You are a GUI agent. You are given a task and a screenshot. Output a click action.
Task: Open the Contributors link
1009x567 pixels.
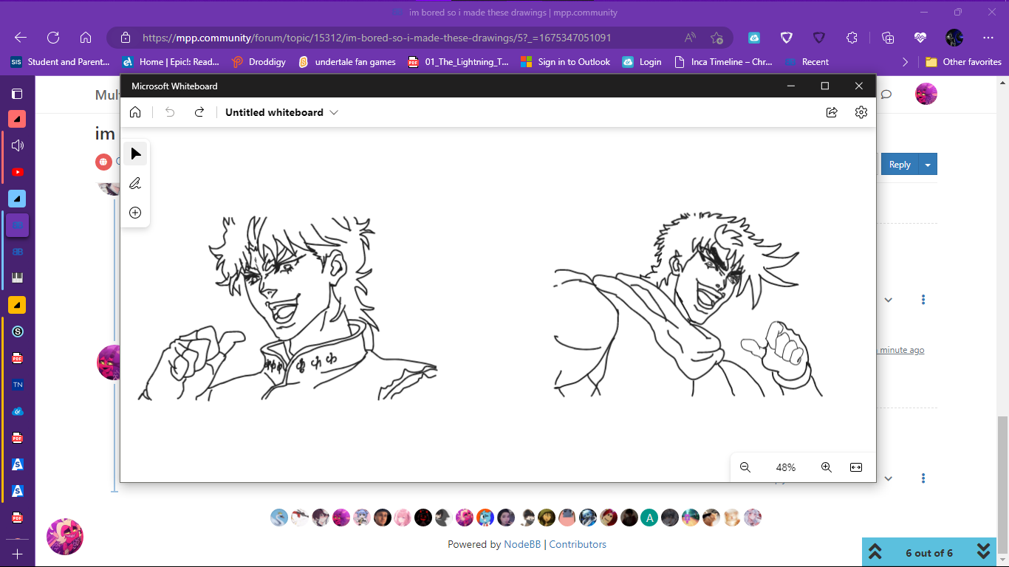(x=578, y=544)
